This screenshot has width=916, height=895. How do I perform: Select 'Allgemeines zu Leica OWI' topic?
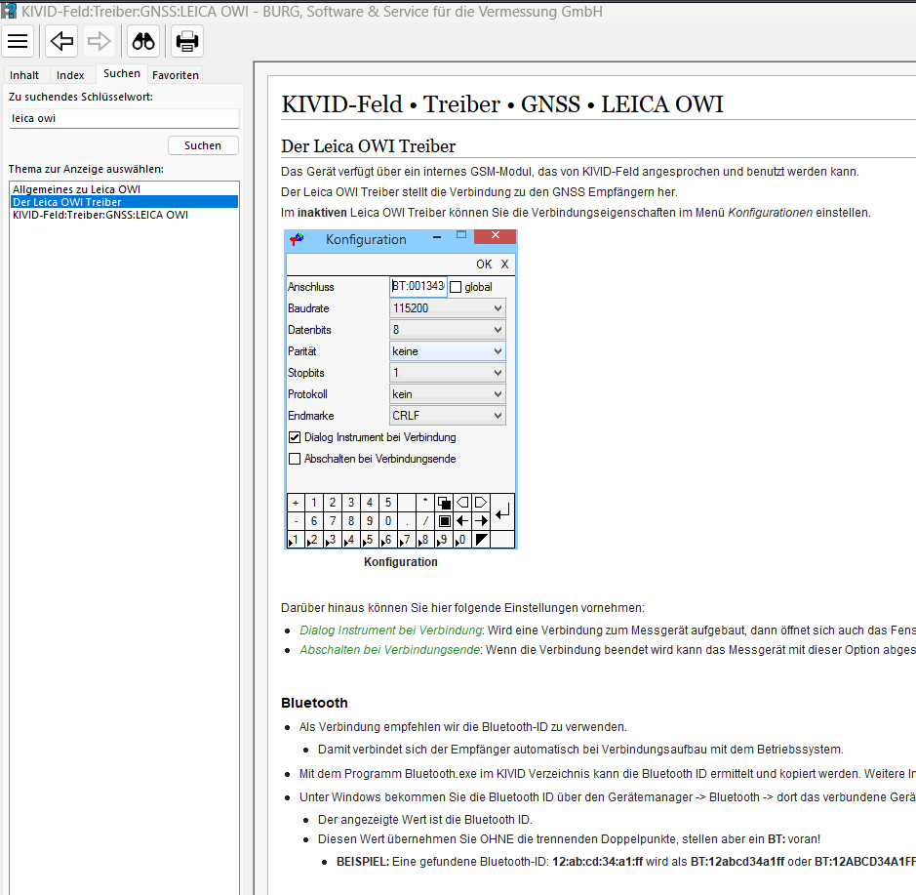click(x=76, y=189)
